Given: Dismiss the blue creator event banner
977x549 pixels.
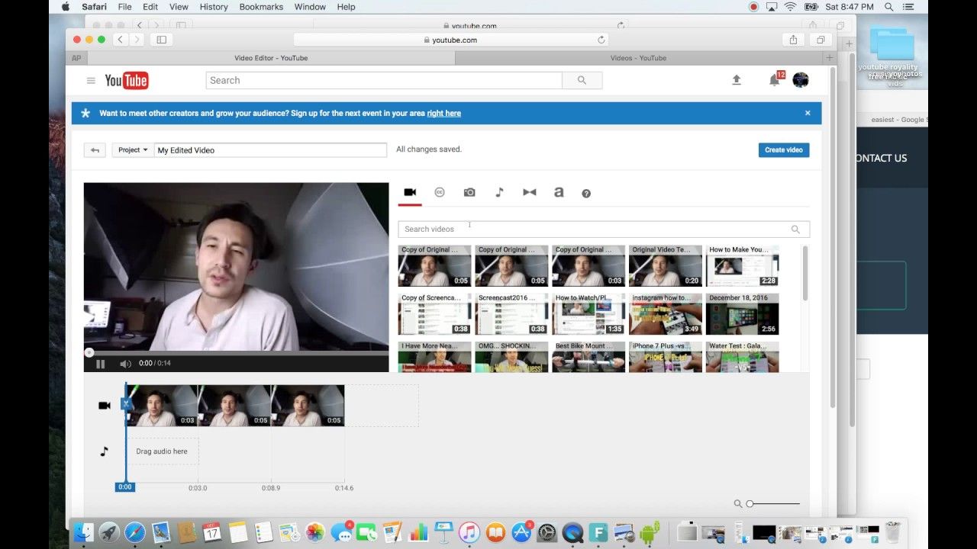Looking at the screenshot, I should tap(808, 113).
